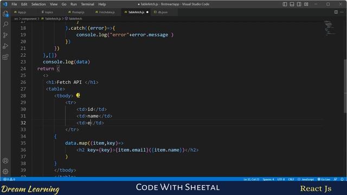This screenshot has width=347, height=195.
Task: Open the Explorer view in activity bar
Action: tap(5, 14)
